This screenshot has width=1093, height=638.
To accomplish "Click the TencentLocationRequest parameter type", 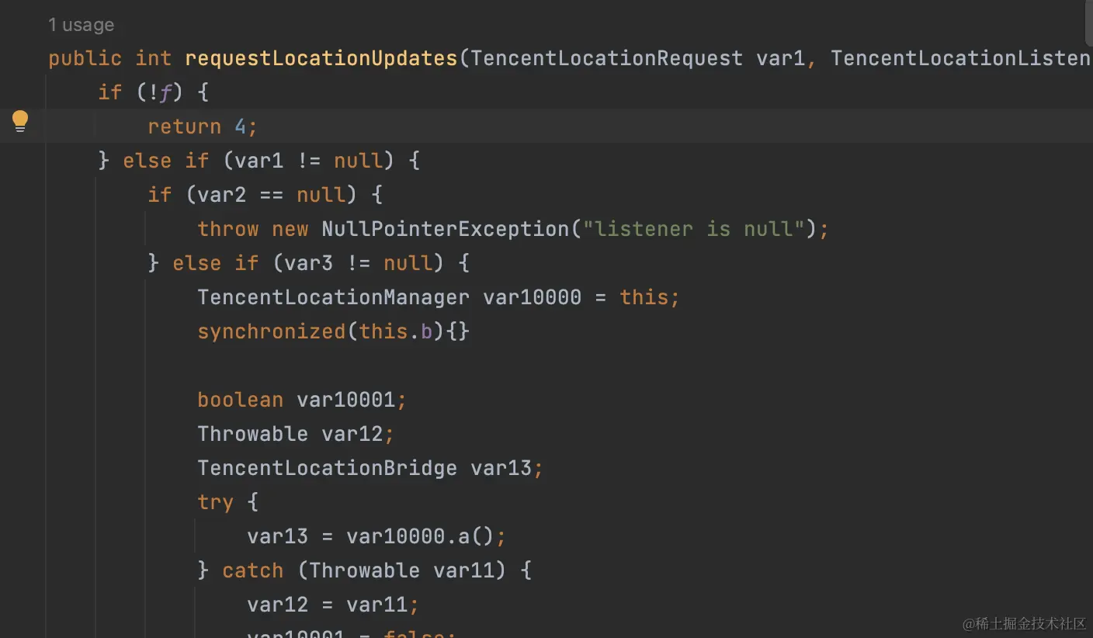I will [607, 58].
